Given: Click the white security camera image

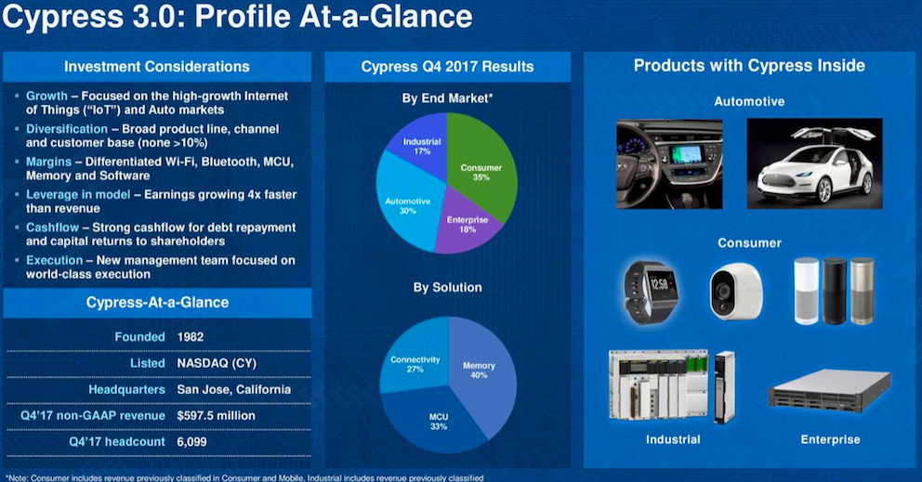Looking at the screenshot, I should [735, 292].
